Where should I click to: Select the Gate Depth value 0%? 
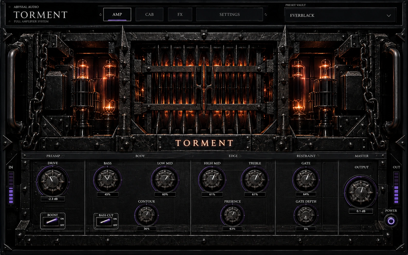(x=306, y=229)
